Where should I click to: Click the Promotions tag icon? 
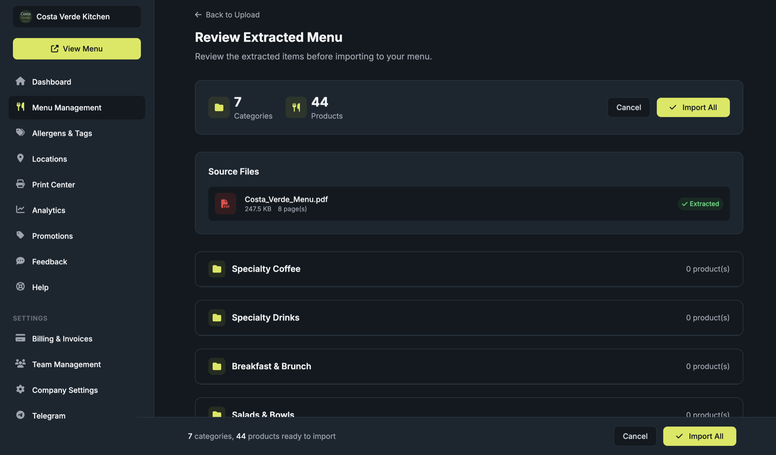[x=20, y=235]
